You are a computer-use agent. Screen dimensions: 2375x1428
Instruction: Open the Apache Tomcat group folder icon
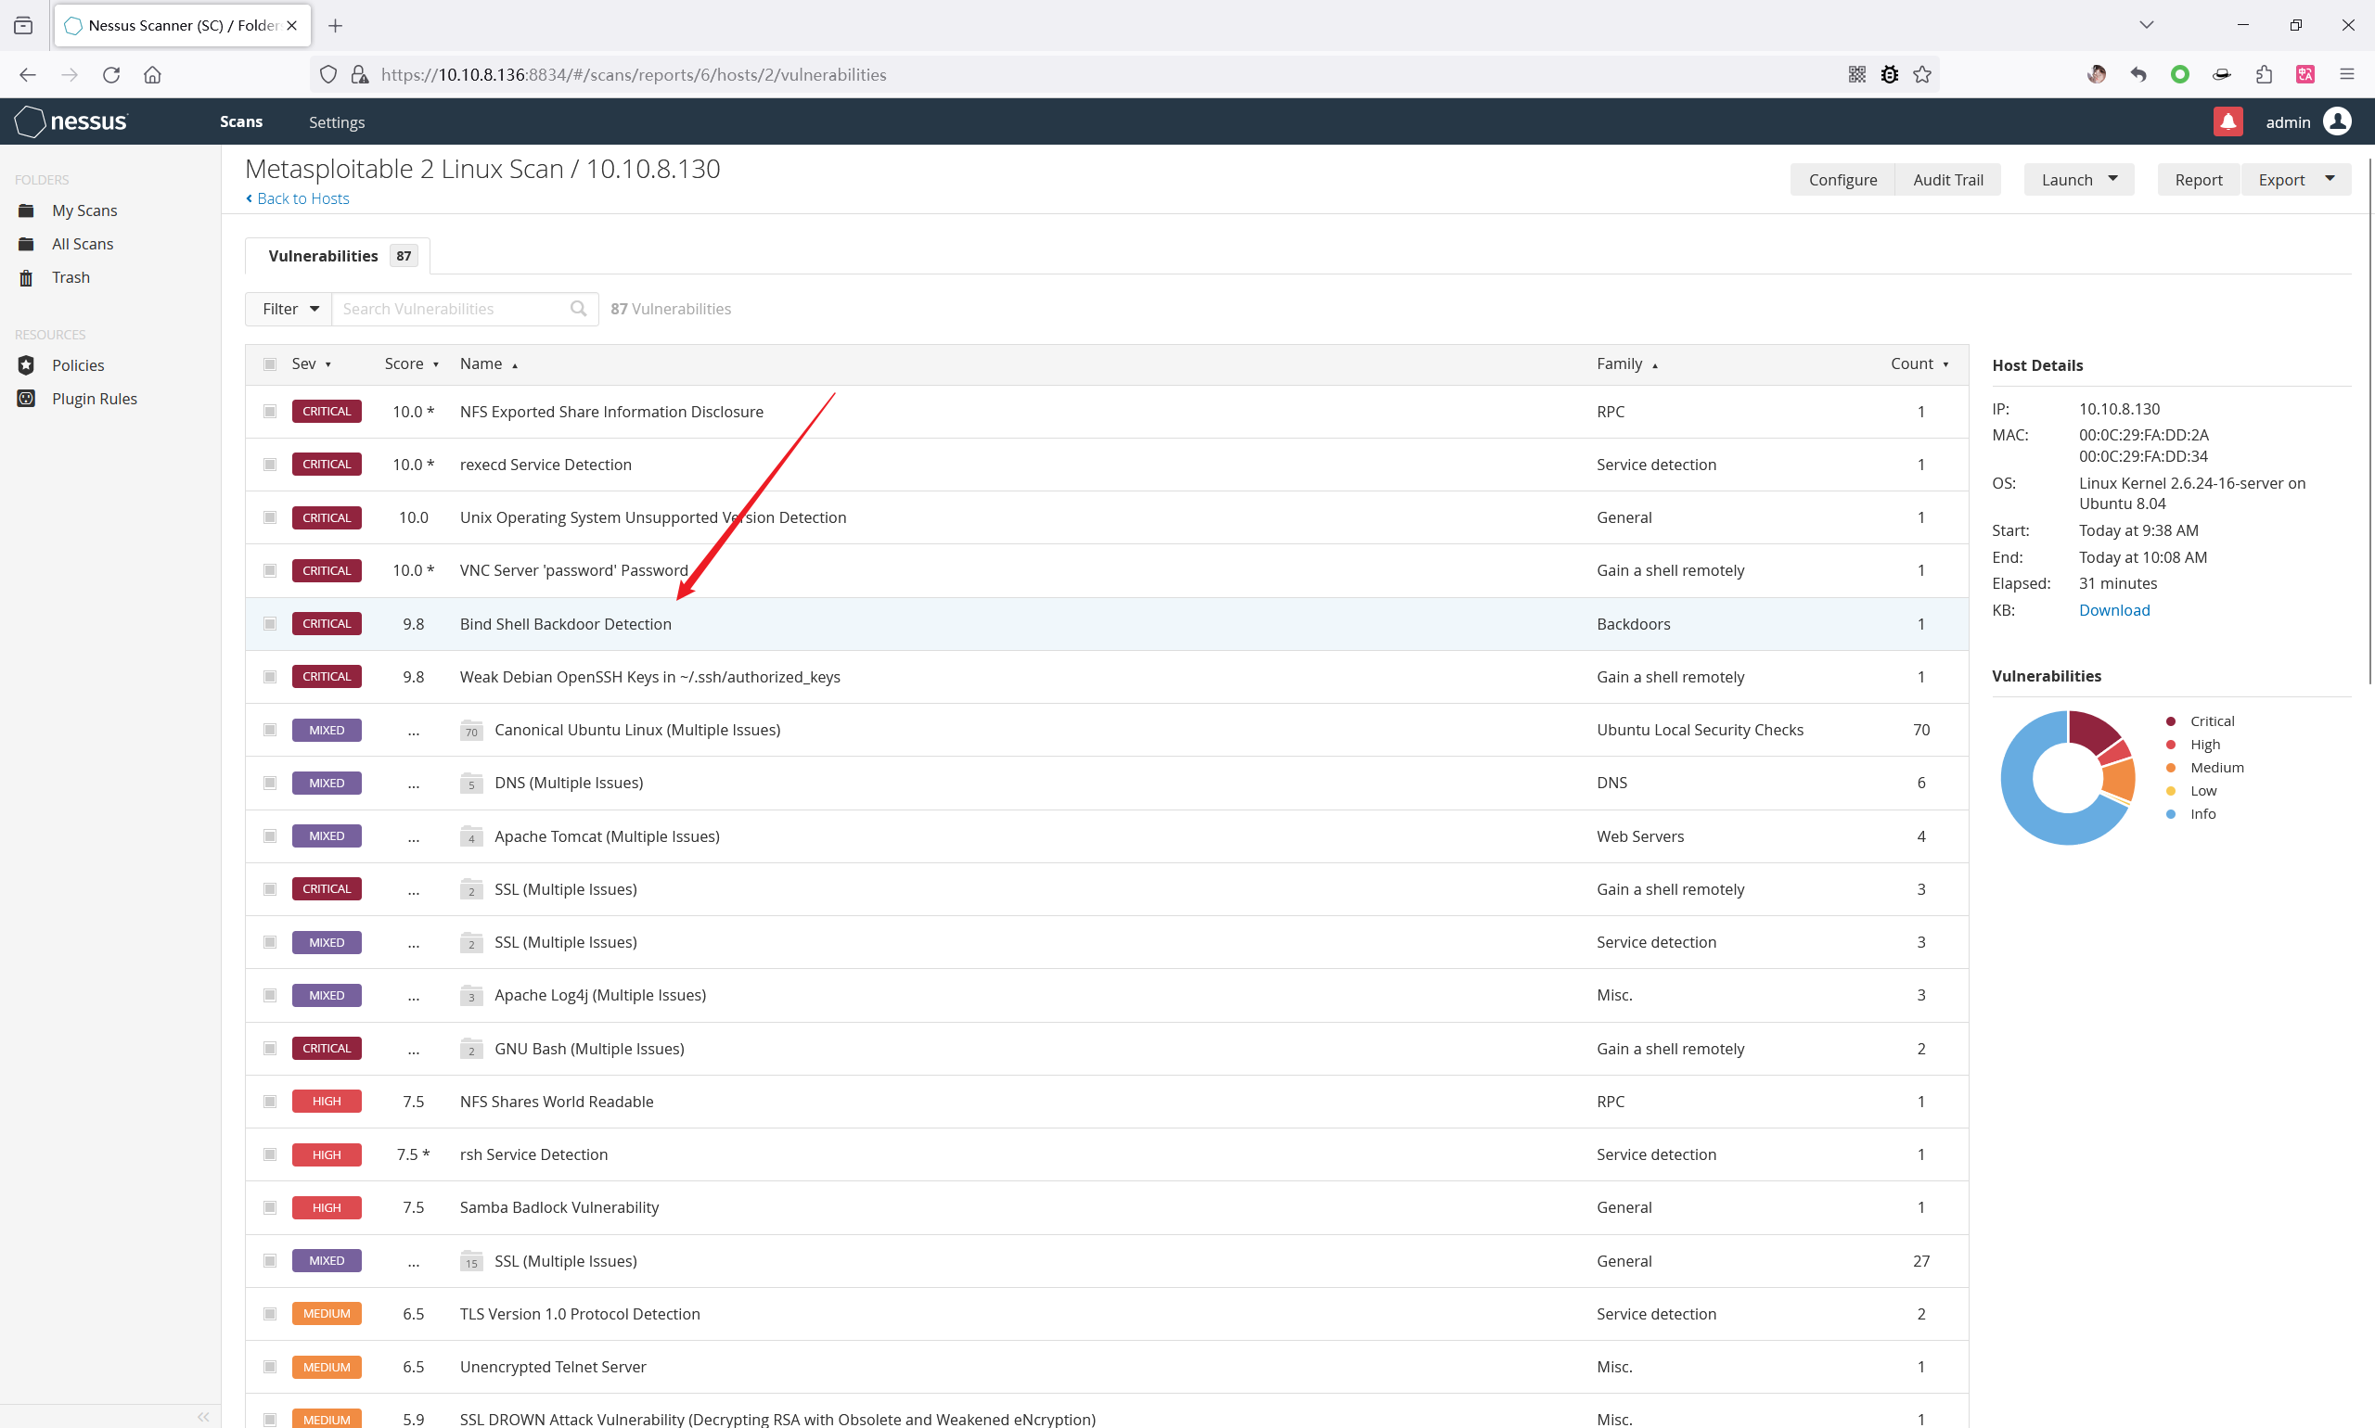pyautogui.click(x=470, y=837)
